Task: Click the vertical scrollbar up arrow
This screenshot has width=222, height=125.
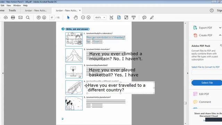Action: point(185,23)
